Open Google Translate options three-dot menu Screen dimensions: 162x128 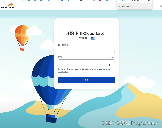point(145,1)
